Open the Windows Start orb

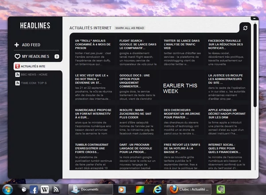pyautogui.click(x=8, y=189)
